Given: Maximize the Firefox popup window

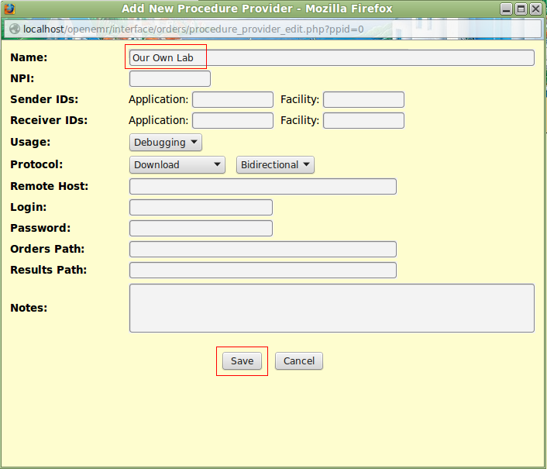Looking at the screenshot, I should [521, 9].
